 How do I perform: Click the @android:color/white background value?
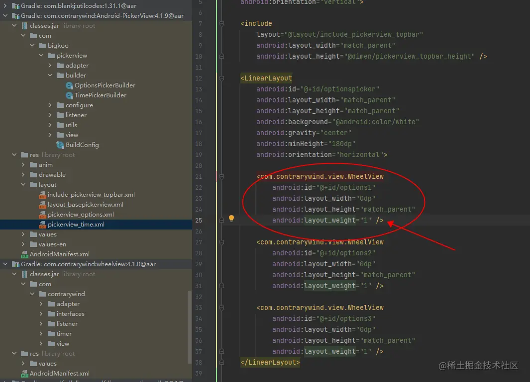(376, 122)
